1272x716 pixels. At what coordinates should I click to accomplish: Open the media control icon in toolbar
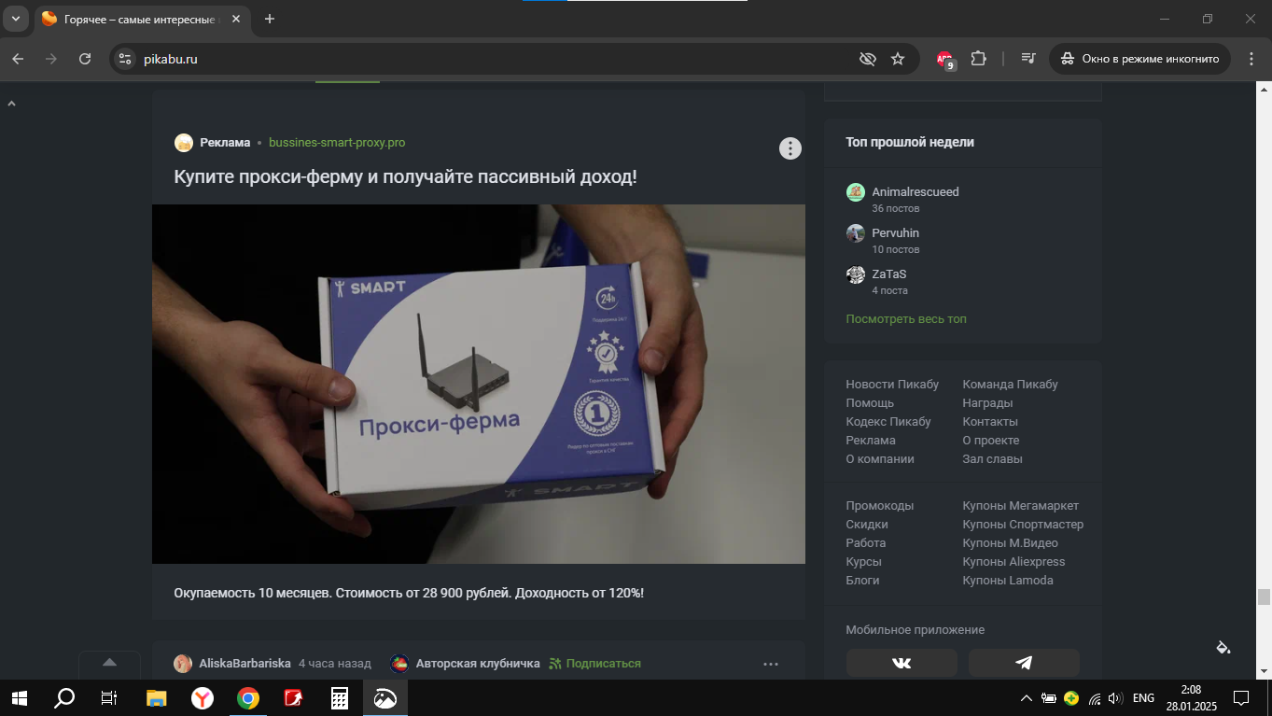click(x=1028, y=59)
